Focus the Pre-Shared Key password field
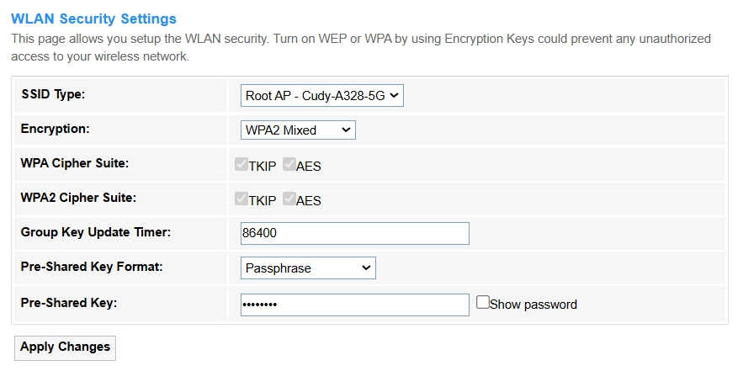Image resolution: width=743 pixels, height=371 pixels. click(354, 305)
